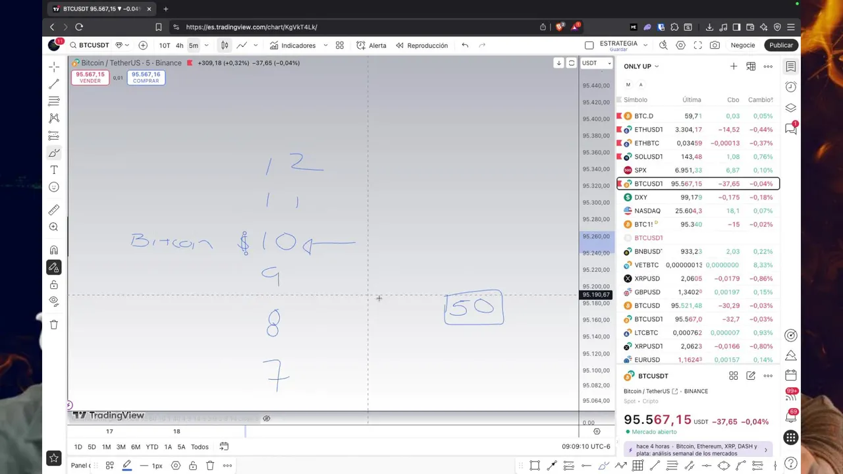Select the 10T timeframe
Image resolution: width=843 pixels, height=474 pixels.
(x=165, y=45)
